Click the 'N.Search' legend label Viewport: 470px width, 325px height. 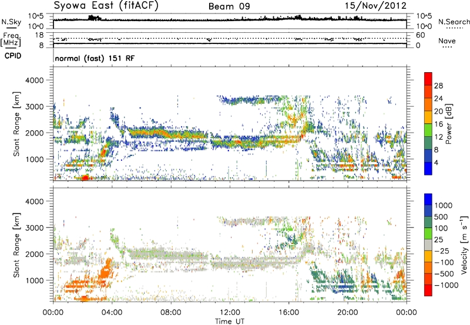(454, 22)
